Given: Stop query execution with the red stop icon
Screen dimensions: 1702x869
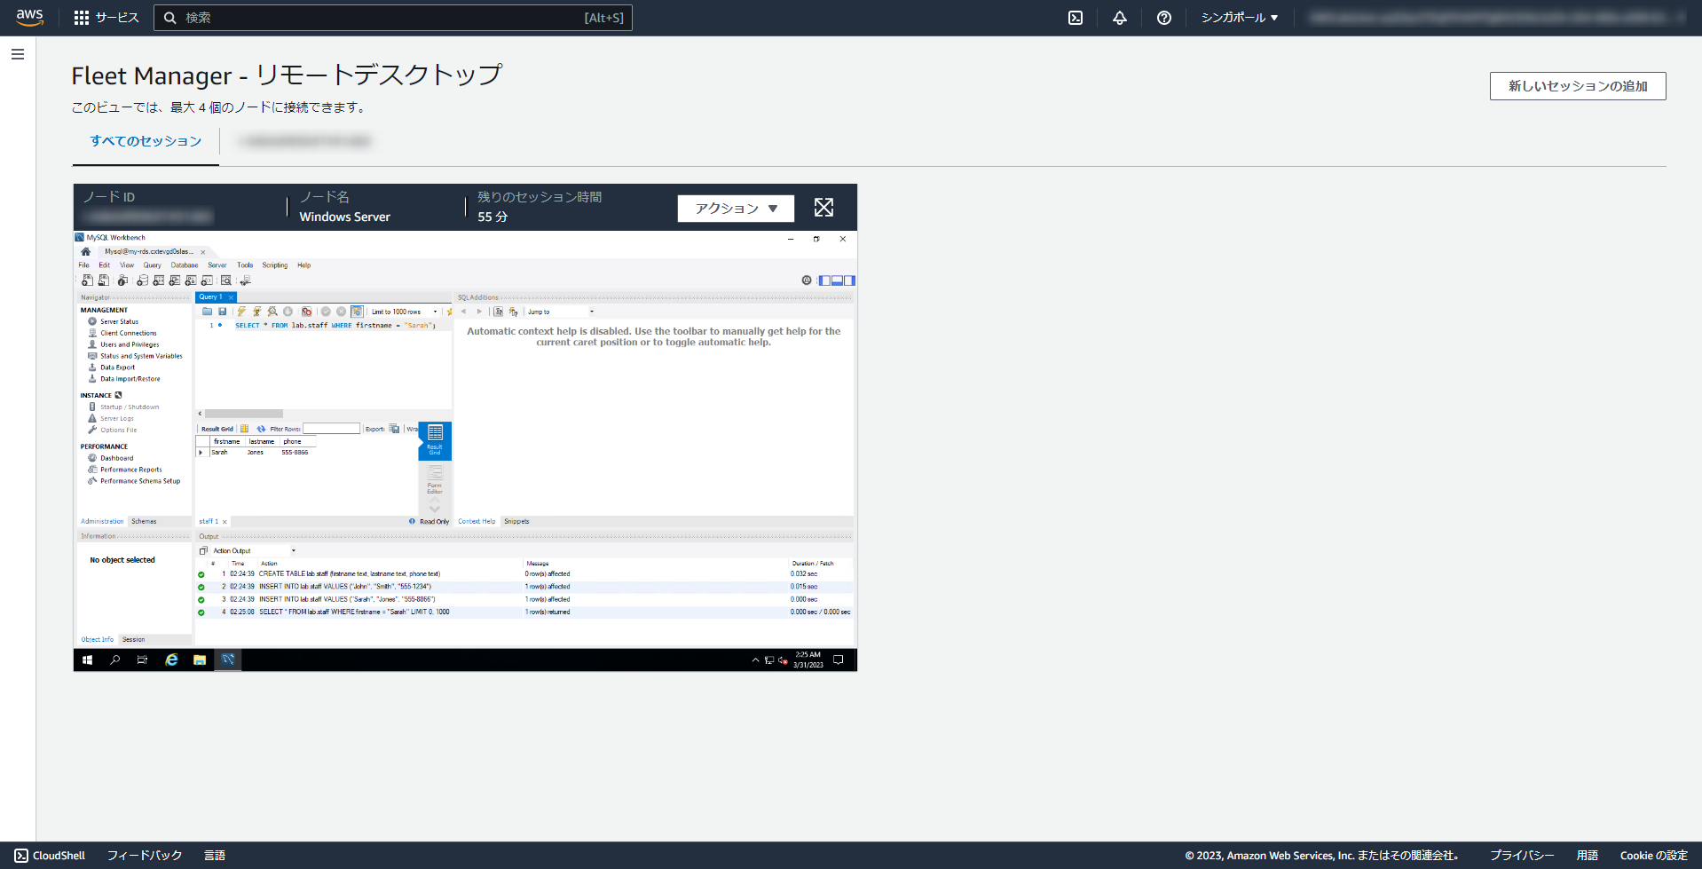Looking at the screenshot, I should coord(306,312).
